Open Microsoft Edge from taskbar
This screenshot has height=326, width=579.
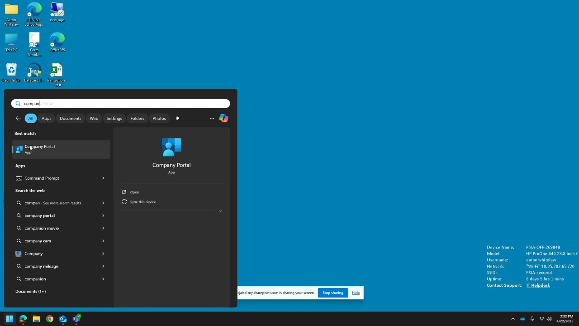pos(23,319)
